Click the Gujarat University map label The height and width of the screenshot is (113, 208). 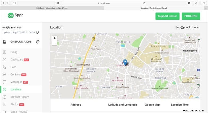(x=159, y=46)
